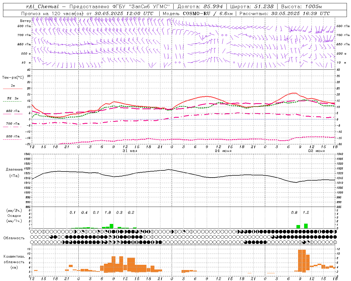Click the Осадки panel label
The height and width of the screenshot is (281, 351).
point(14,216)
